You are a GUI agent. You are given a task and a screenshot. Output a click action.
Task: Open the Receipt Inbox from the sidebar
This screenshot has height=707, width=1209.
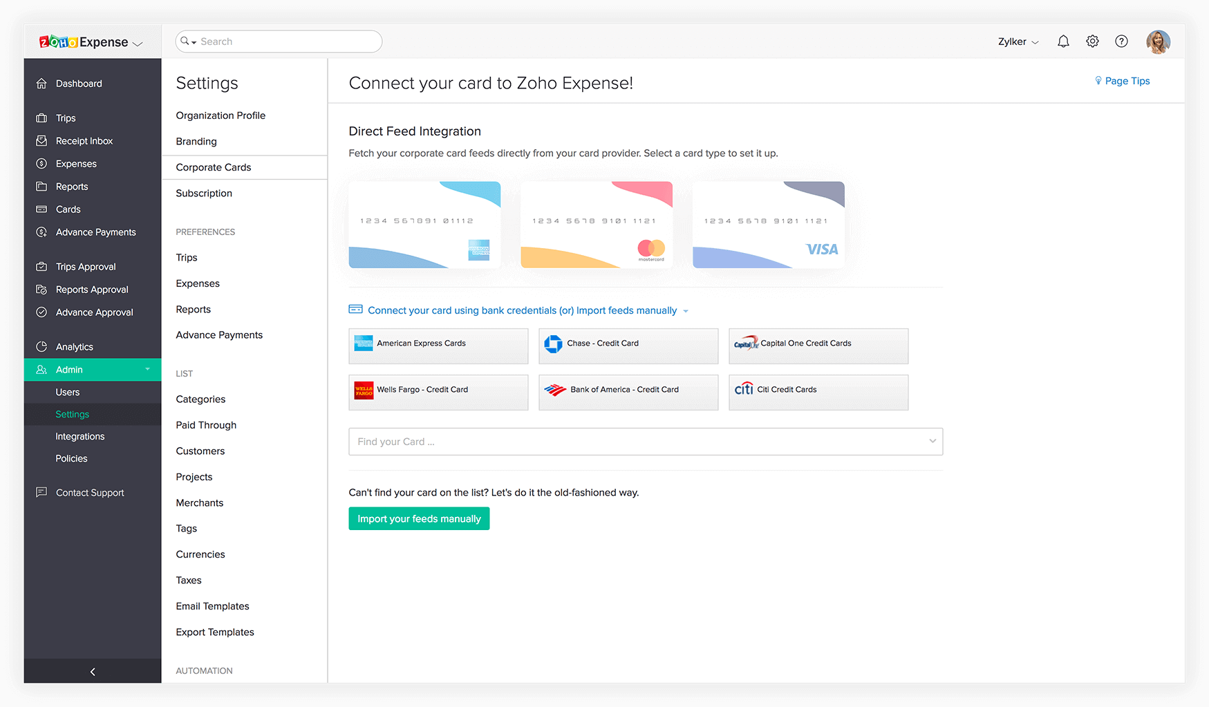[42, 140]
